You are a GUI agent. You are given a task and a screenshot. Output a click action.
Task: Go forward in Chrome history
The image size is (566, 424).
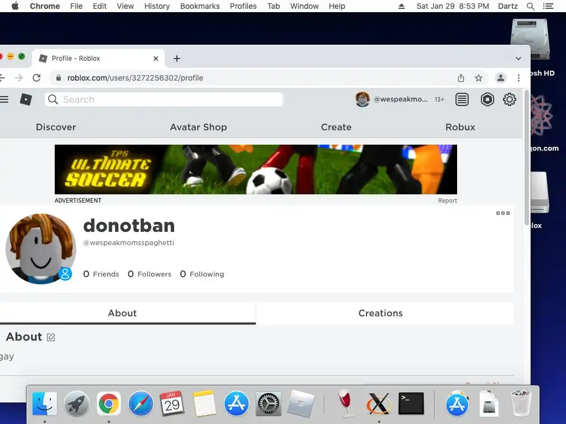(x=19, y=78)
